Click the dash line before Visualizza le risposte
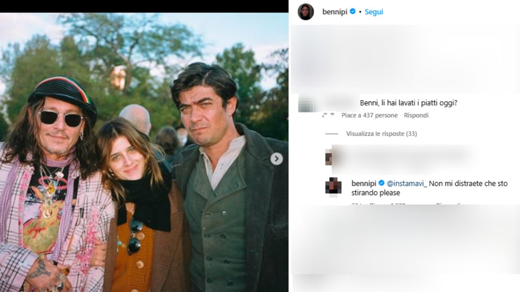 (x=332, y=134)
